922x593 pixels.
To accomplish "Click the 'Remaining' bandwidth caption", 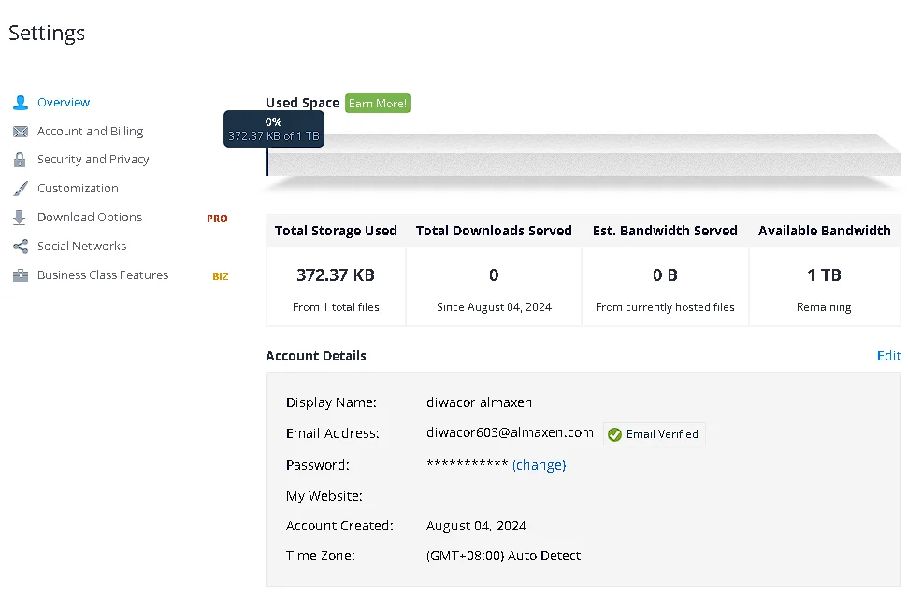I will click(x=824, y=307).
